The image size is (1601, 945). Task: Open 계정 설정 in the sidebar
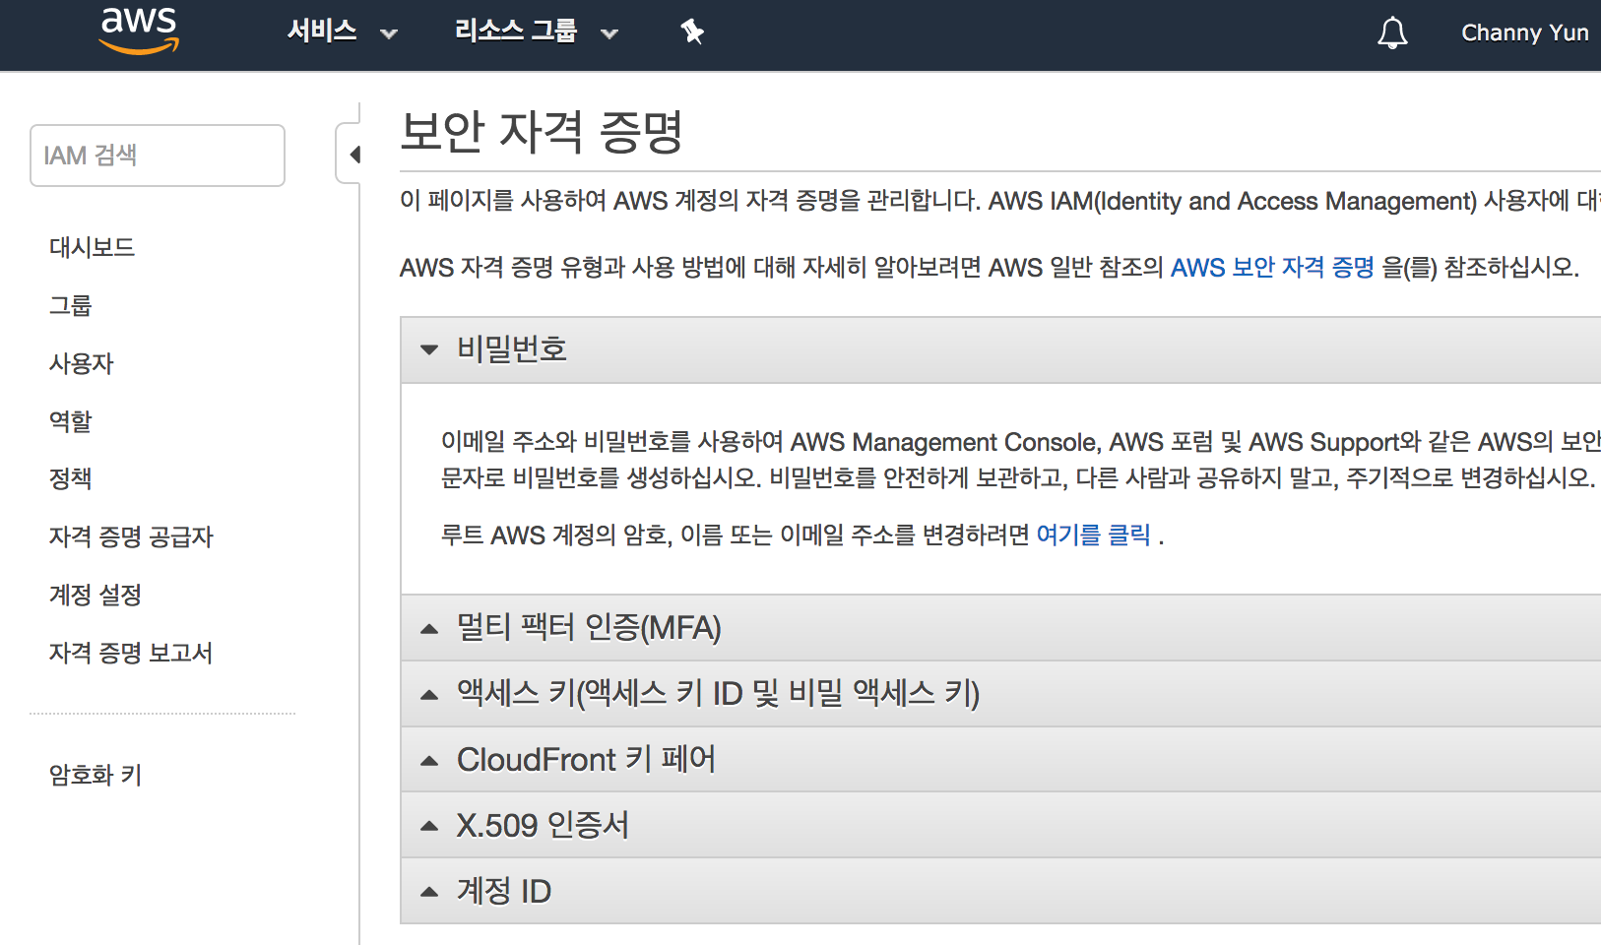(x=96, y=595)
